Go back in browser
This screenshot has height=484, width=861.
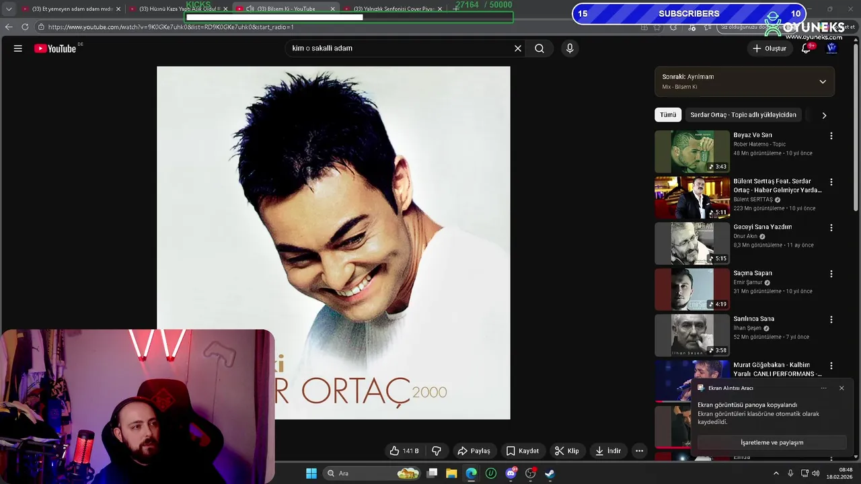9,27
